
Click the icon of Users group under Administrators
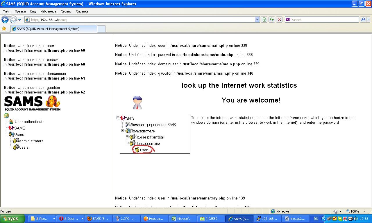tap(16, 147)
